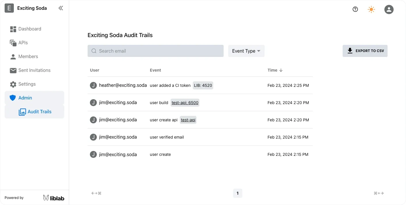Screen dimensions: 406x205
Task: Click inside the Search email field
Action: point(156,51)
